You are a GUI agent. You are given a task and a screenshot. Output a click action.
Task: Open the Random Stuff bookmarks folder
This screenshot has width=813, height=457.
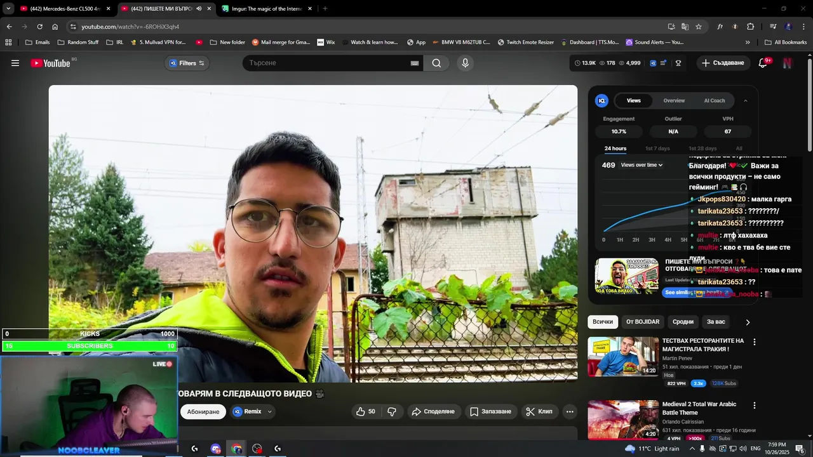coord(78,43)
